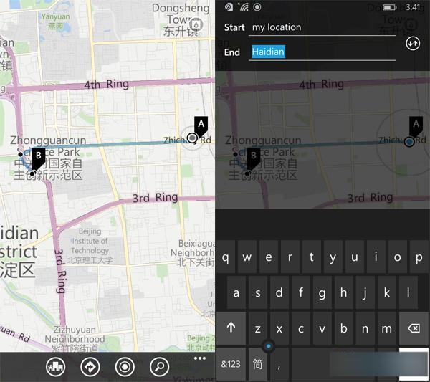Center map with the my-location icon
Image resolution: width=430 pixels, height=382 pixels.
125,367
